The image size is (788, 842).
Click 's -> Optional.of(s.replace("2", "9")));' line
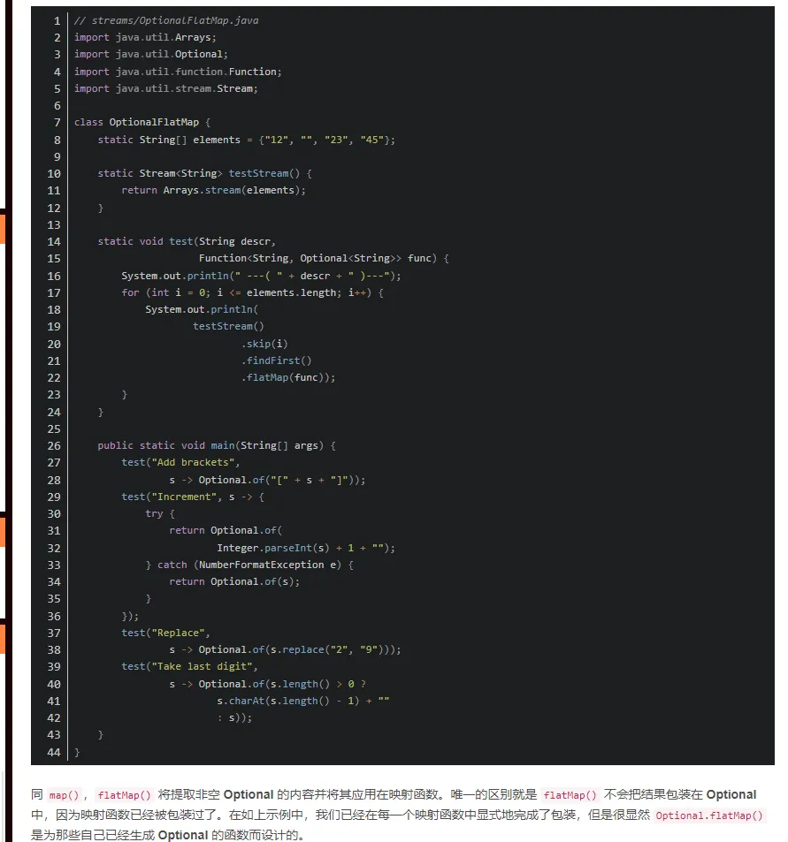[x=285, y=649]
